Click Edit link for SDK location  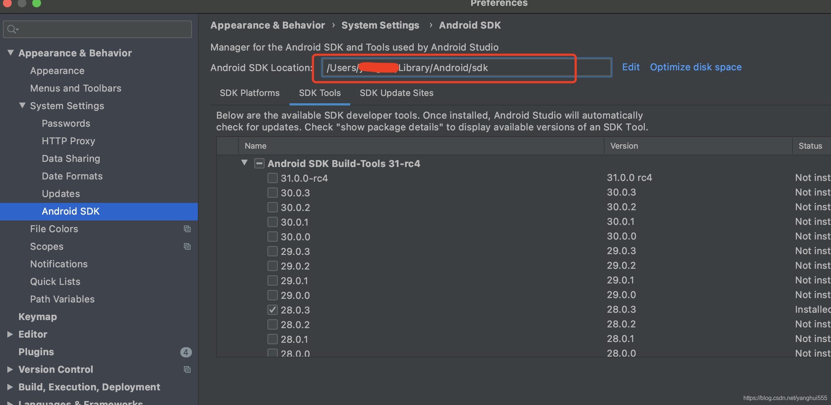click(631, 67)
